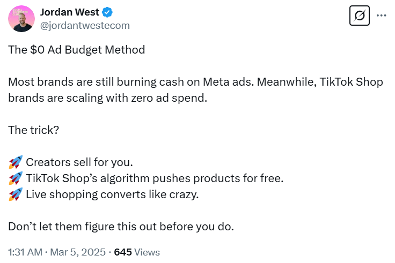Click the Grok icon beside the post

[360, 16]
